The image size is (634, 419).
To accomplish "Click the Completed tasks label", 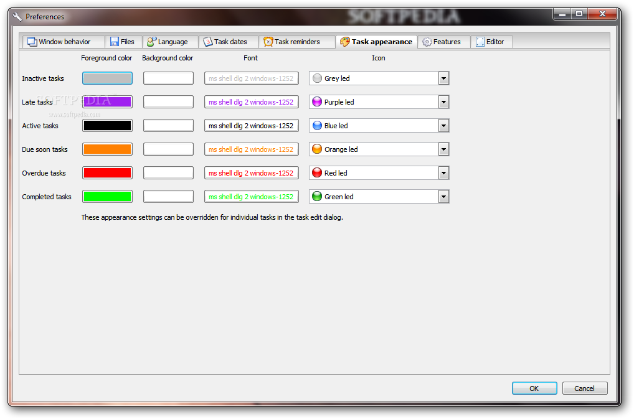I will tap(47, 197).
